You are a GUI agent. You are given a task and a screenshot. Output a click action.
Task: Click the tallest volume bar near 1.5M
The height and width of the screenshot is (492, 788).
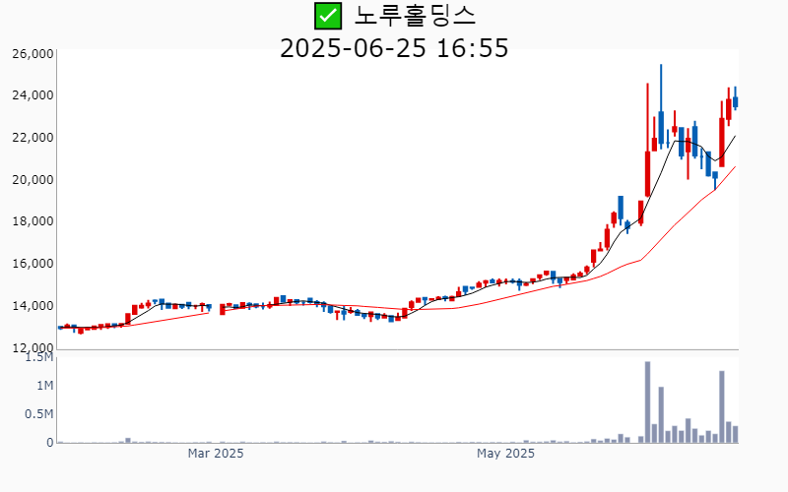648,402
